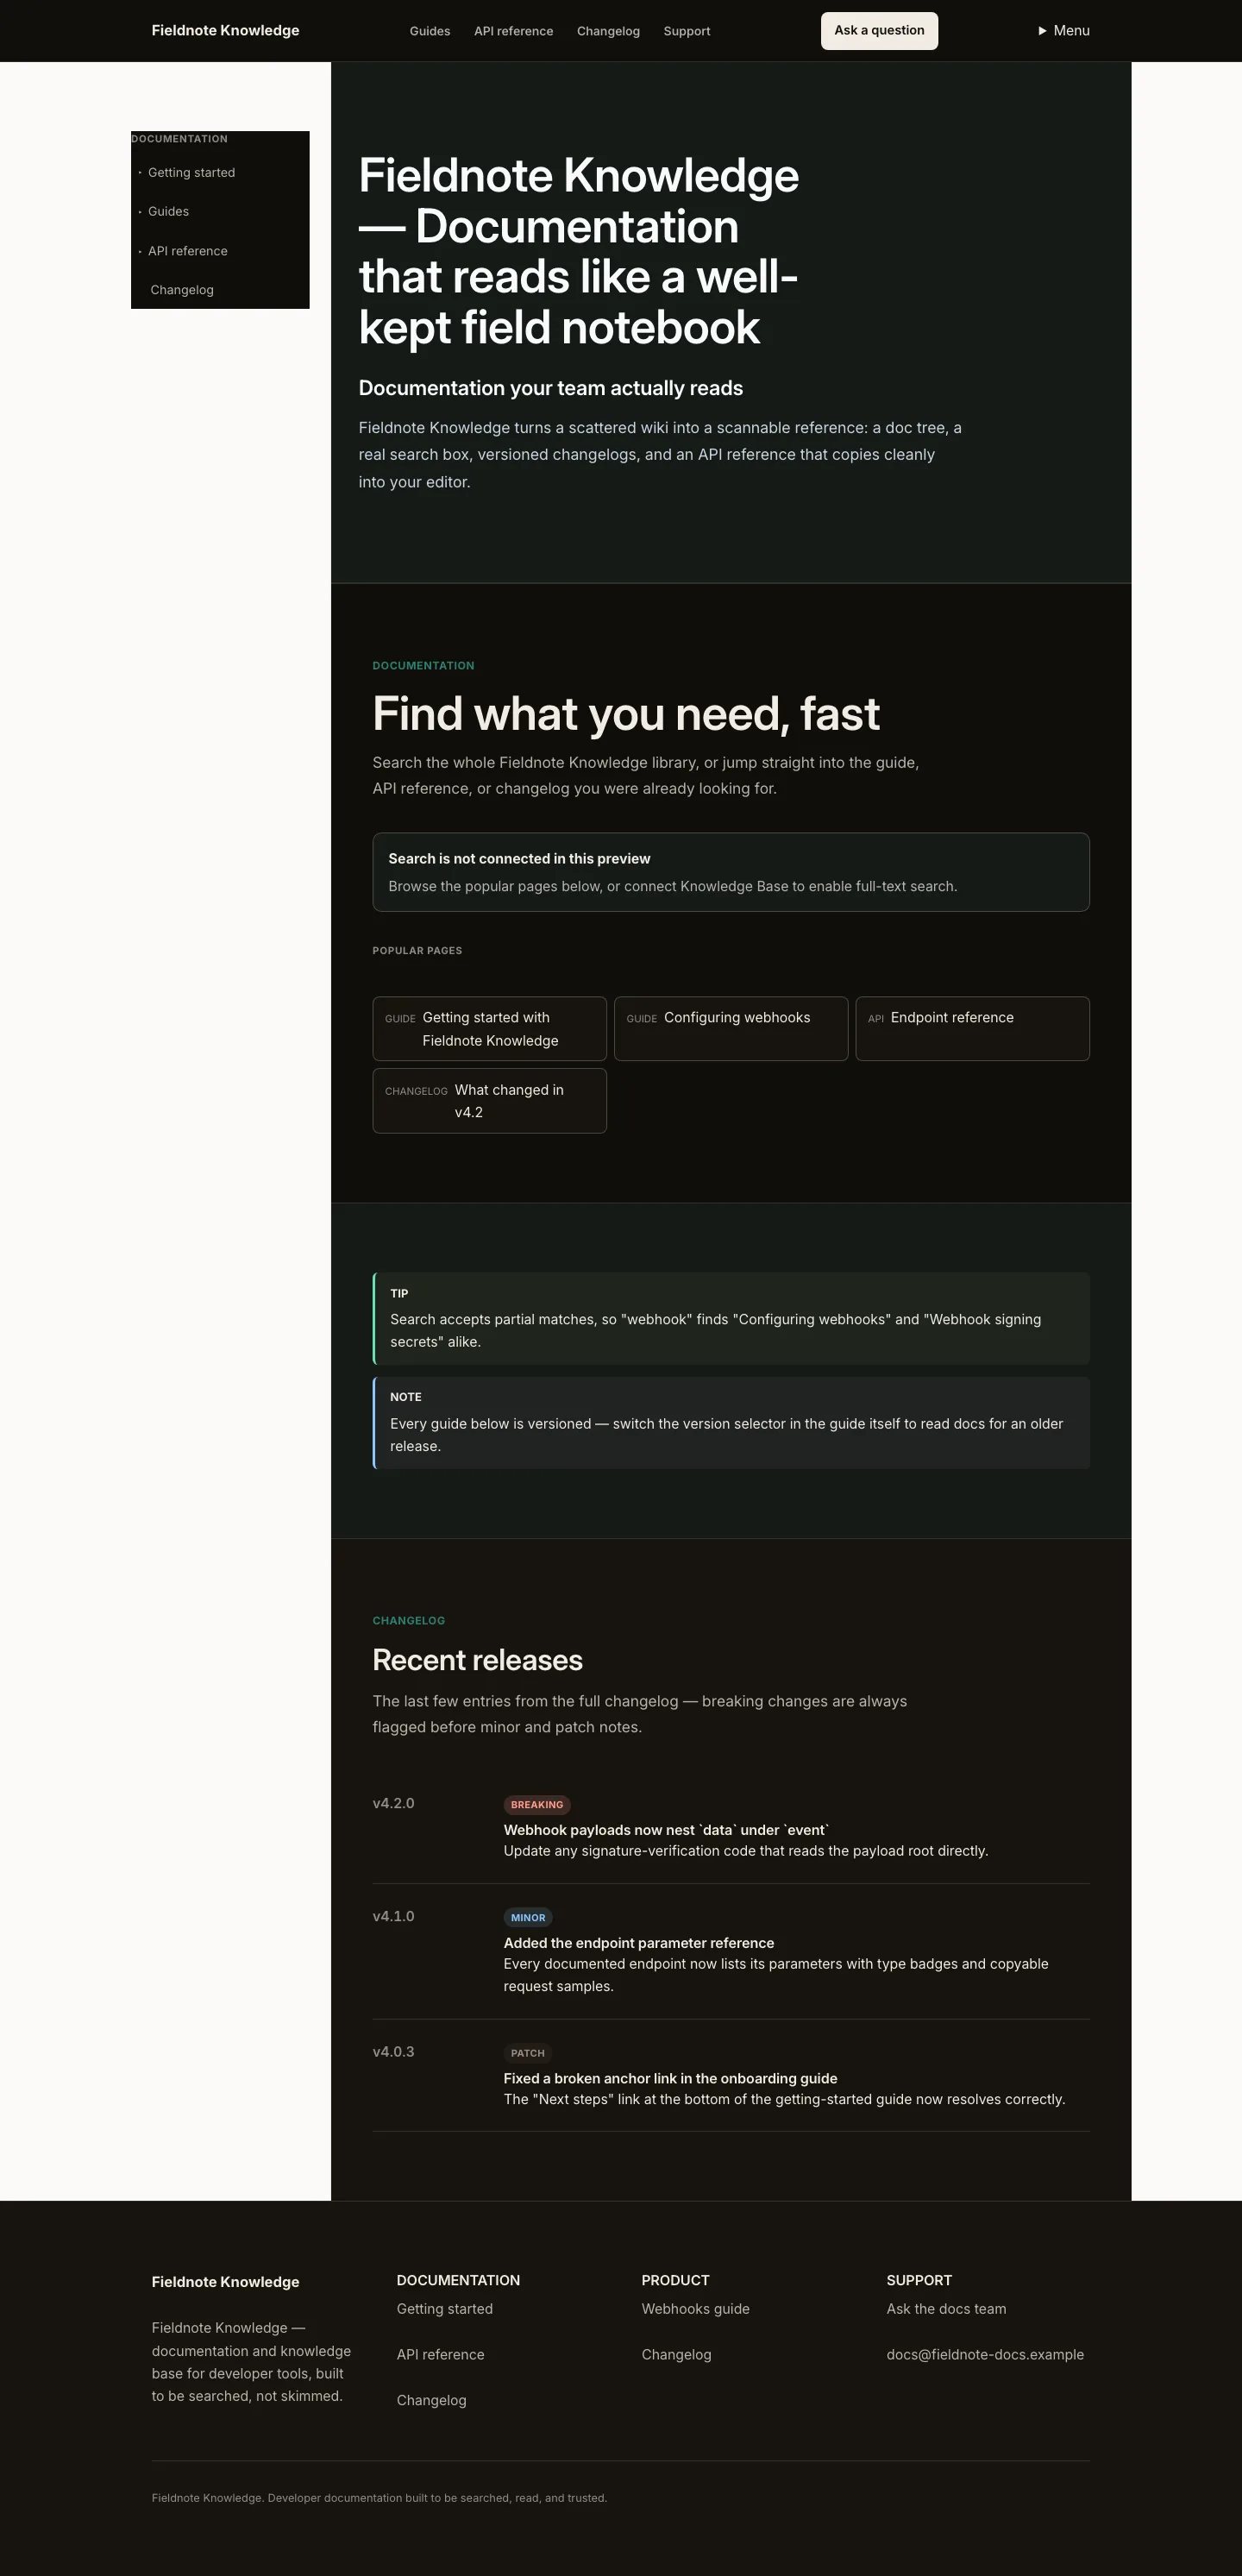Open Changelog under footer Documentation column
The height and width of the screenshot is (2576, 1242).
click(431, 2400)
